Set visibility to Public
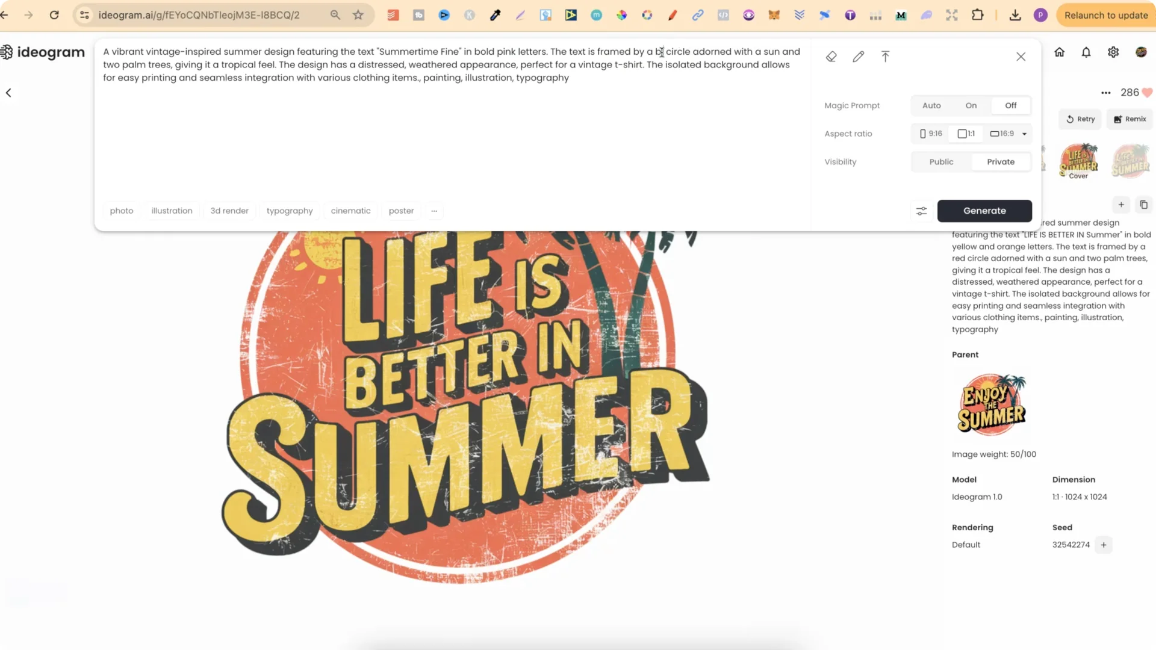The width and height of the screenshot is (1156, 650). point(941,162)
